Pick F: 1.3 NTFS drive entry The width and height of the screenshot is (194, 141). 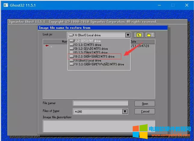tap(90, 52)
